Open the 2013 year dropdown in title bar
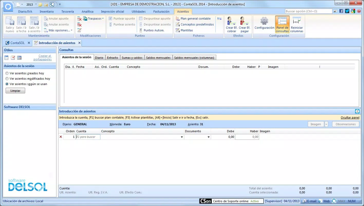The image size is (364, 206). pyautogui.click(x=36, y=4)
